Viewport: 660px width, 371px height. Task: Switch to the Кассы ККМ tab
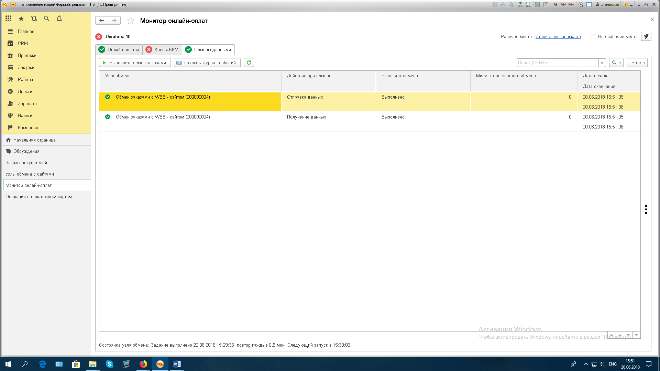pyautogui.click(x=162, y=50)
